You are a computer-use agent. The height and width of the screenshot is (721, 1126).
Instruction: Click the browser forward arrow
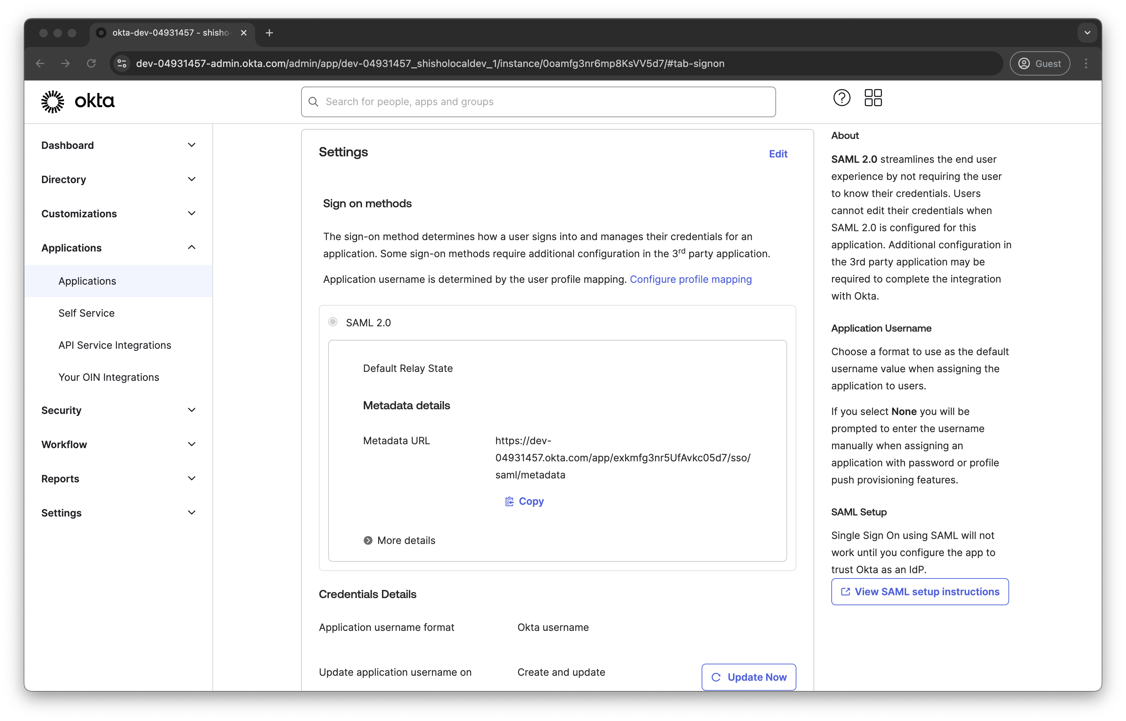66,63
